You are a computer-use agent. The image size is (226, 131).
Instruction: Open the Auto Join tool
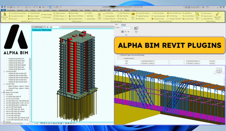pos(133,16)
